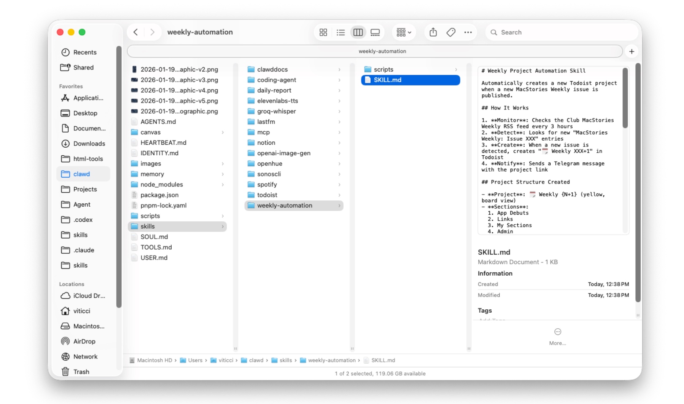Add a new tab with the plus button

[632, 51]
